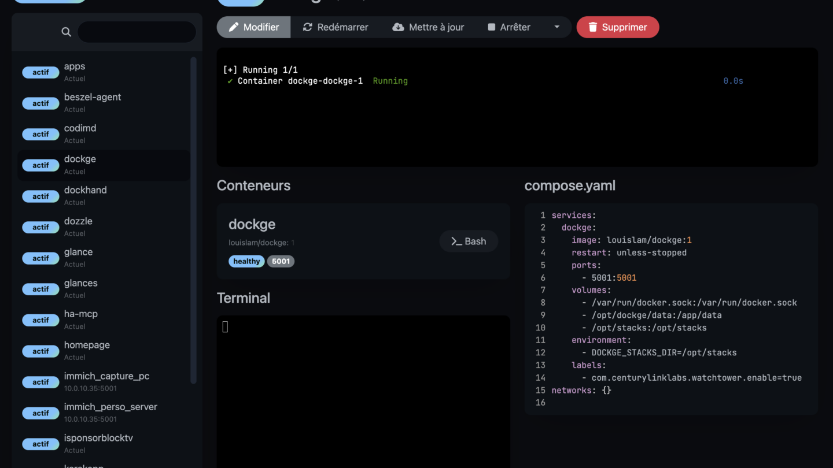Click the 5001 port badge

click(281, 261)
